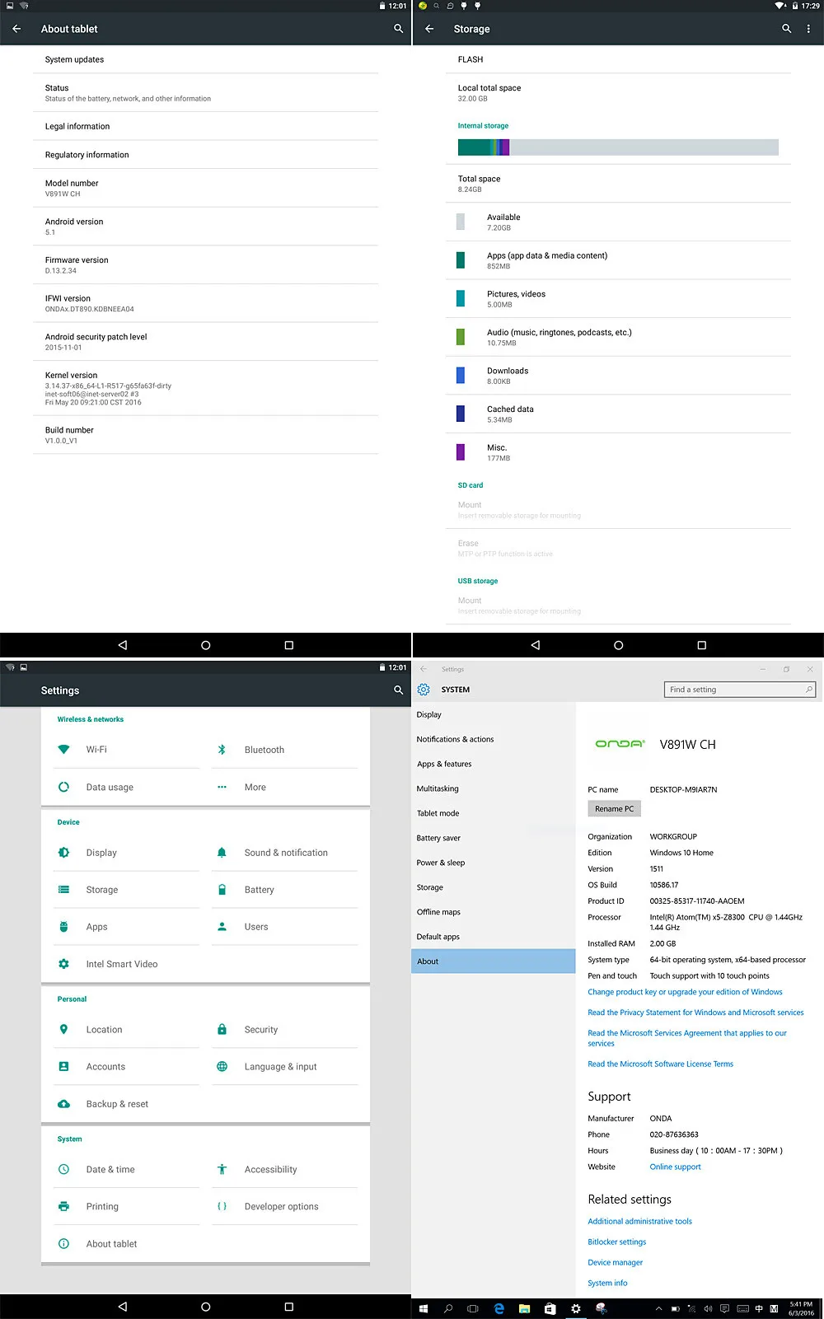Open the three-dot overflow menu in Storage header
Viewport: 824px width, 1319px height.
[x=808, y=29]
